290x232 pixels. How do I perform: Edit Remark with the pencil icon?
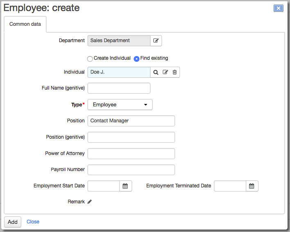coord(90,202)
